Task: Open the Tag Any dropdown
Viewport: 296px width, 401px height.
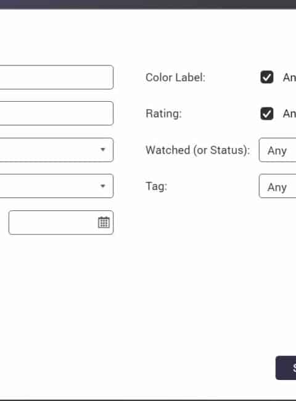Action: [277, 186]
